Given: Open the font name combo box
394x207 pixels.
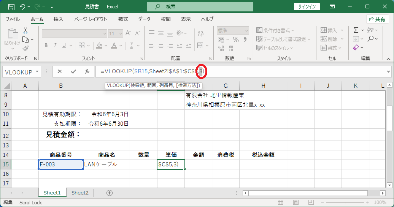Looking at the screenshot, I should click(x=75, y=34).
